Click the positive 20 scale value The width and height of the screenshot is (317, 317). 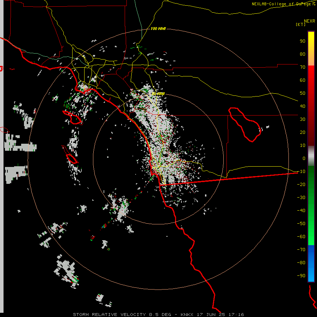(303, 132)
